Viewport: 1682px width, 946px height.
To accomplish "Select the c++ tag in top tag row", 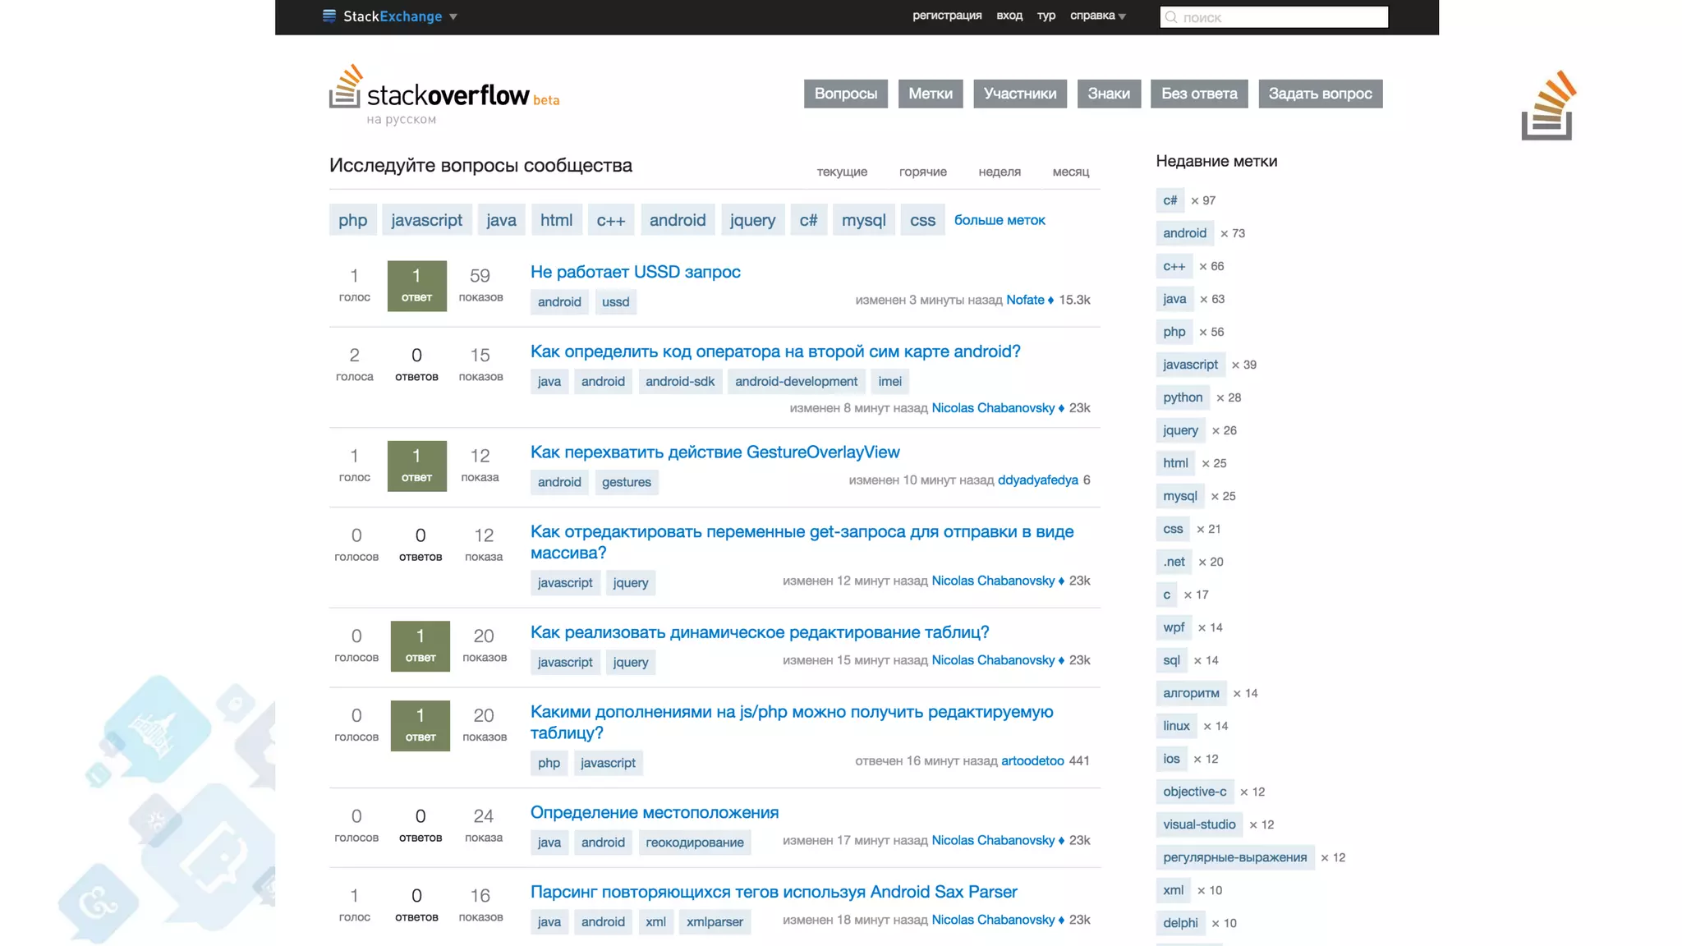I will (x=610, y=220).
